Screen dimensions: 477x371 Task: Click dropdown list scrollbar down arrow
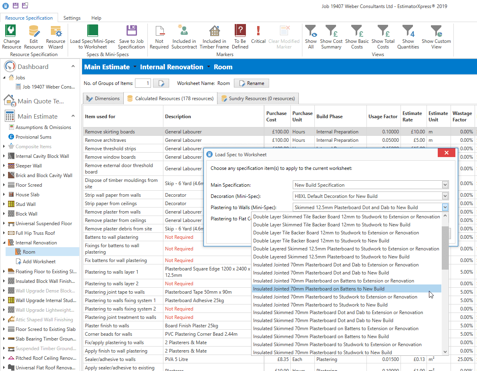pos(445,351)
